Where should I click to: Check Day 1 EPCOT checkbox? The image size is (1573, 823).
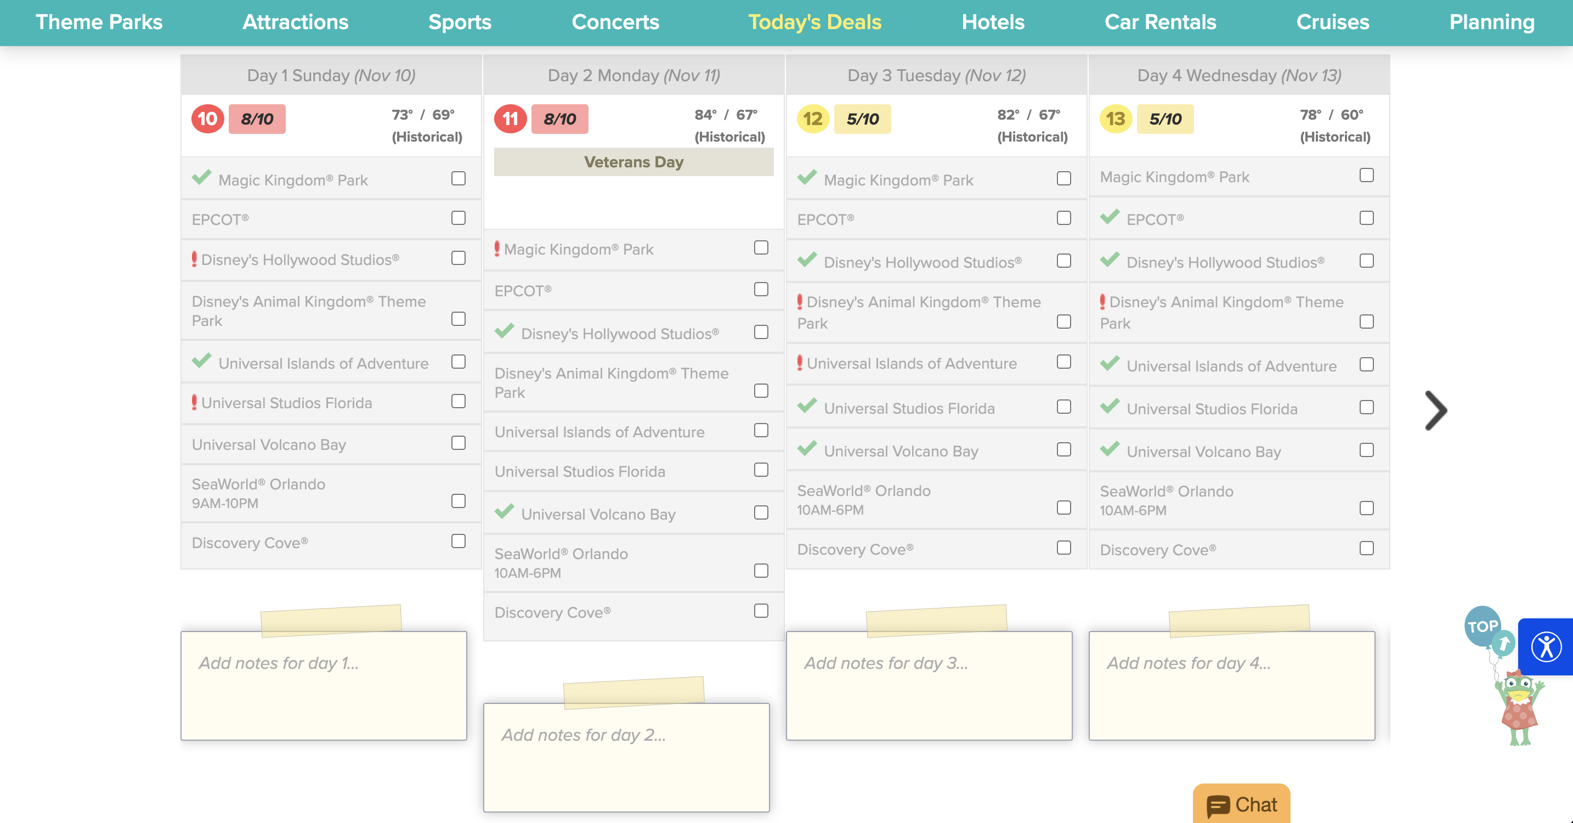458,218
